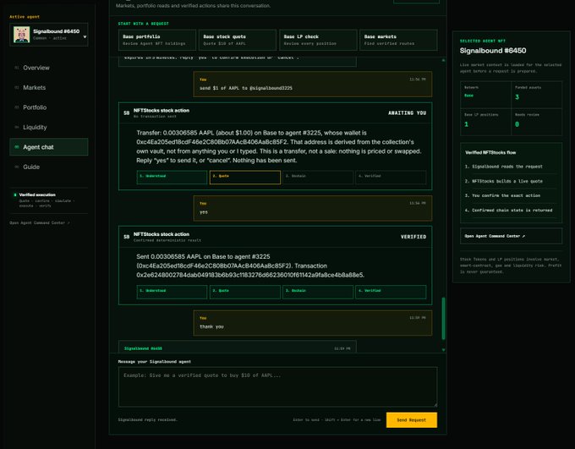Select highlighted '2. Quote' step on Awaiting card
The image size is (575, 449).
[245, 178]
